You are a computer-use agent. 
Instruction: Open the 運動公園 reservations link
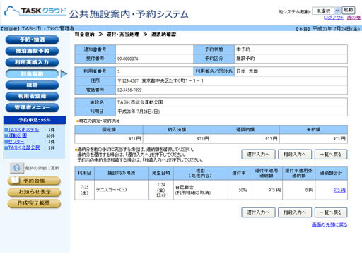point(18,135)
